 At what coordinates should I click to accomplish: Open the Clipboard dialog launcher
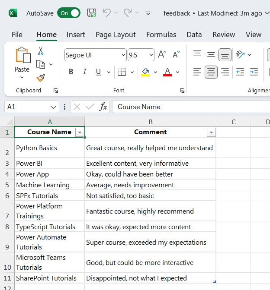56,91
